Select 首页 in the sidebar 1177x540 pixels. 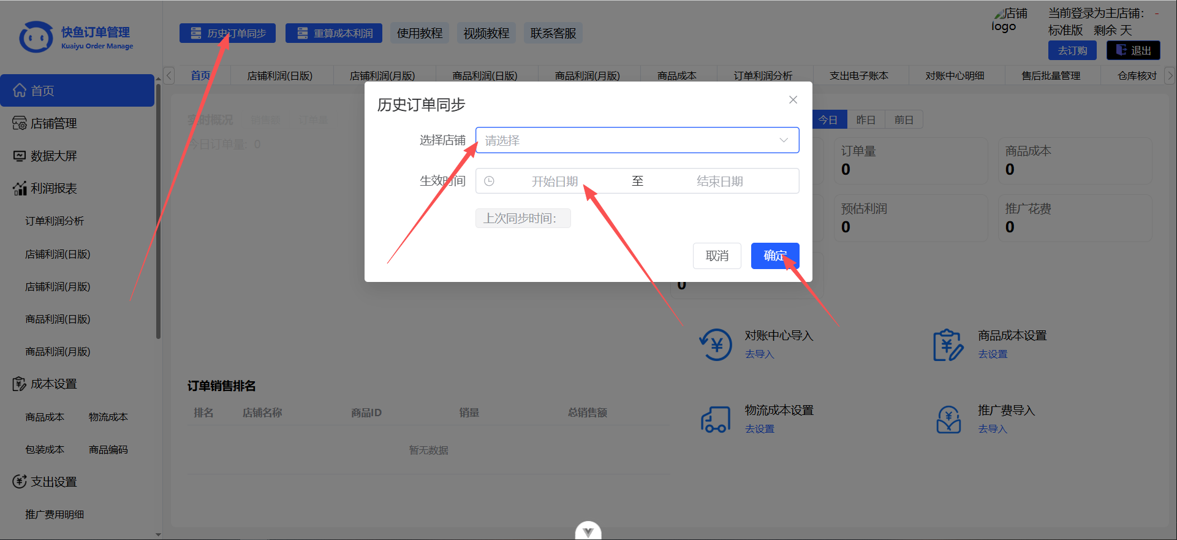(77, 91)
